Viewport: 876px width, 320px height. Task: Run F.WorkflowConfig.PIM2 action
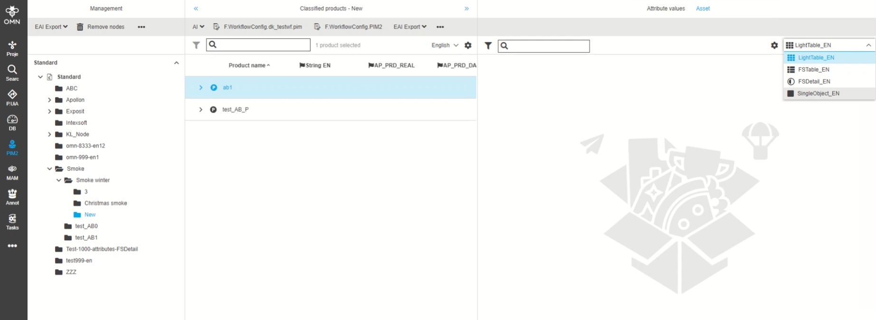[348, 27]
